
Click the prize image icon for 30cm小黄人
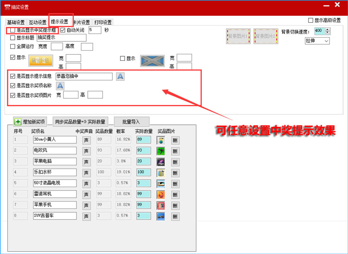coord(161,139)
